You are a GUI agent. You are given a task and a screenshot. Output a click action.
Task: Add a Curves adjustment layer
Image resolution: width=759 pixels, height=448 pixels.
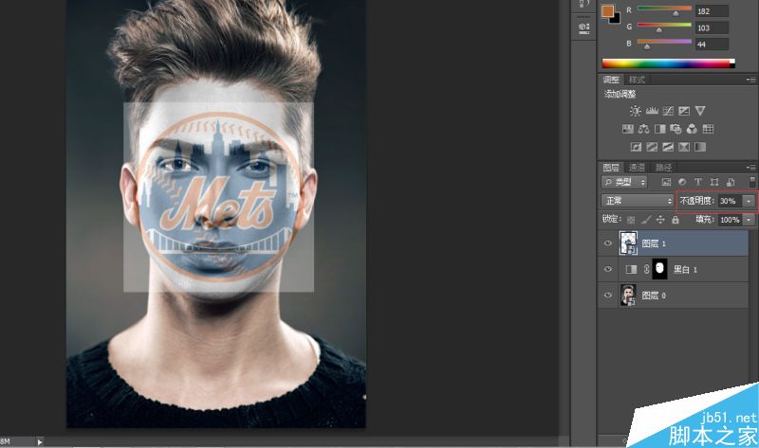click(668, 111)
